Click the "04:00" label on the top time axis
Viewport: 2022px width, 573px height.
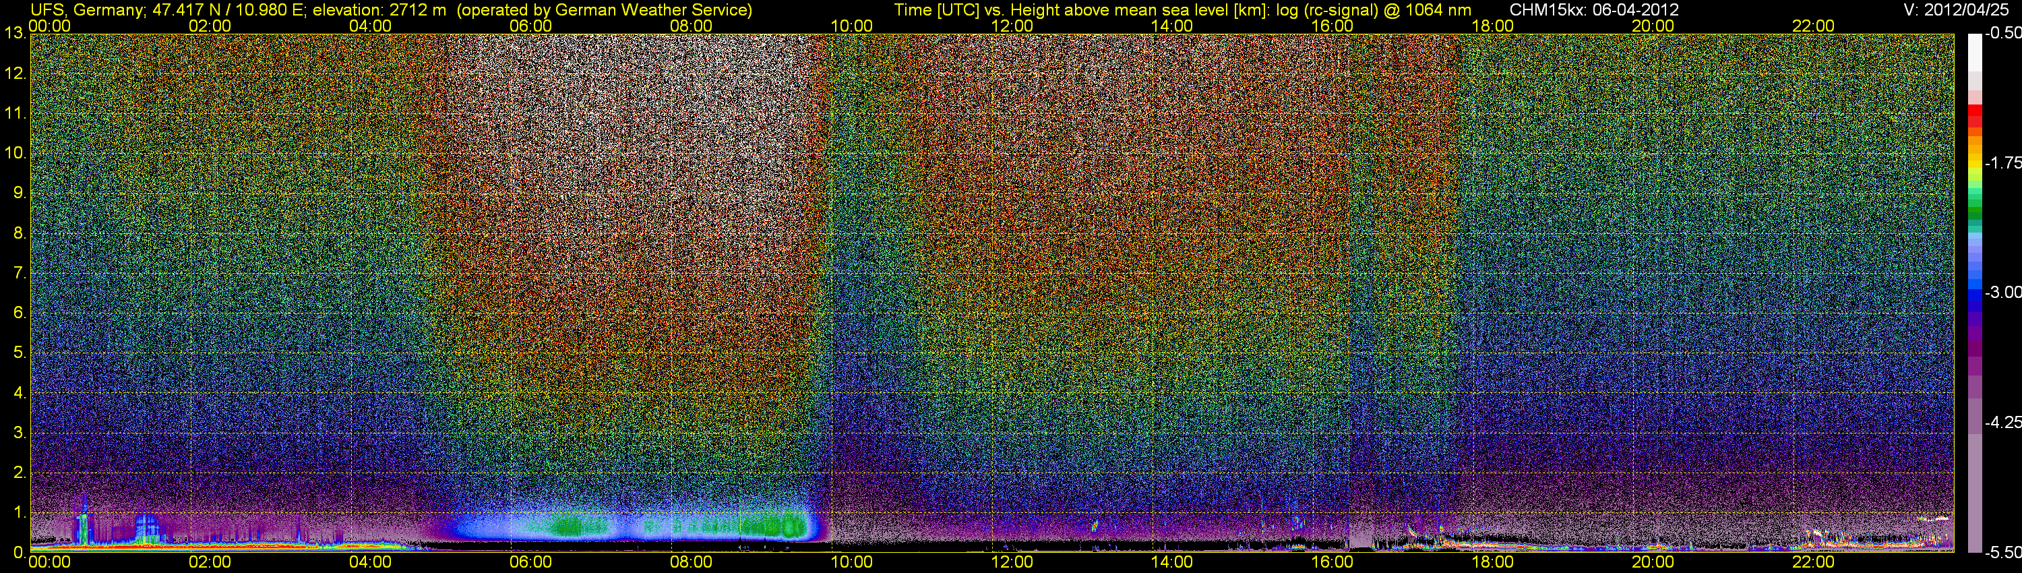[x=370, y=26]
